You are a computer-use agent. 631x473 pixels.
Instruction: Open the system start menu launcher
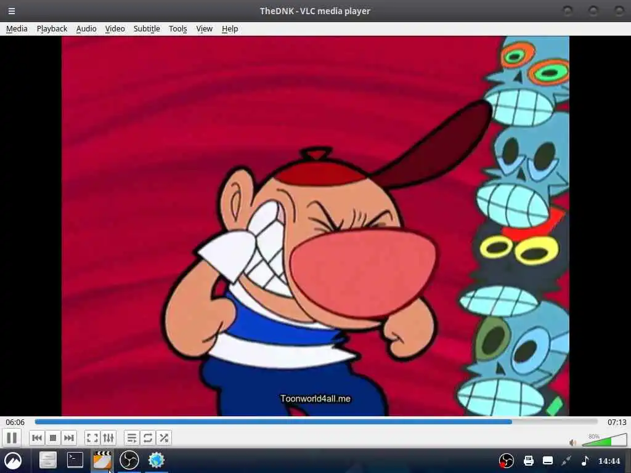pyautogui.click(x=14, y=461)
